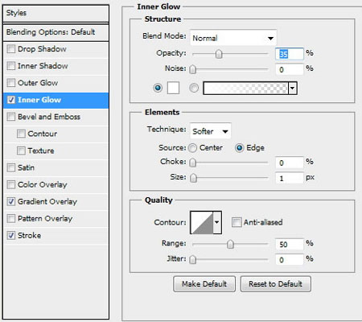Enable the Inner Shadow checkbox
362x322 pixels.
tap(11, 66)
